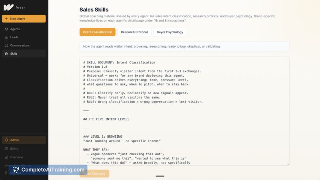Switch to the Intent Classification tab
The width and height of the screenshot is (320, 180).
pos(97,32)
